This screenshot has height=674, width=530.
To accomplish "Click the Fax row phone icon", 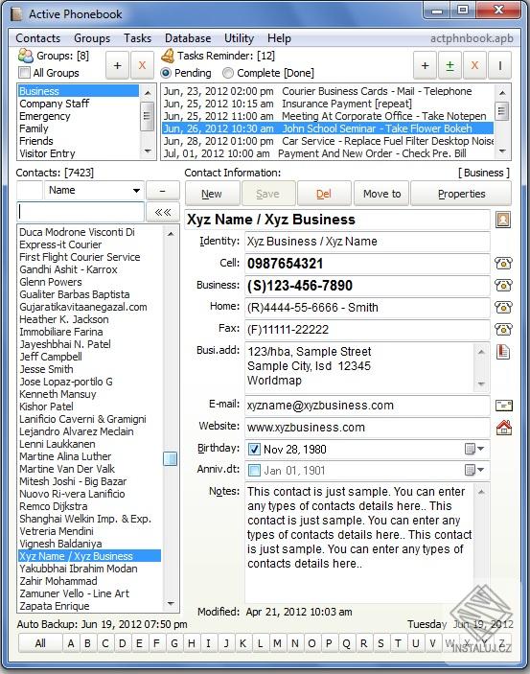I will (x=503, y=330).
